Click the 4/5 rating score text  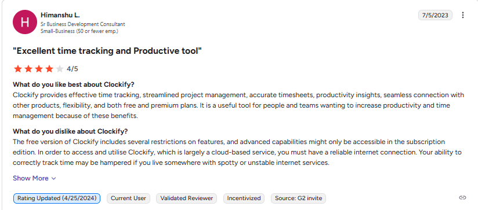(73, 69)
